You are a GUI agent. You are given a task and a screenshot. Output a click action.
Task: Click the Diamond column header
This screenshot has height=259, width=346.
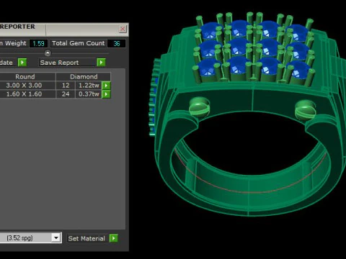[84, 77]
